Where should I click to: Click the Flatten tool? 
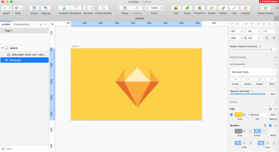pyautogui.click(x=223, y=8)
